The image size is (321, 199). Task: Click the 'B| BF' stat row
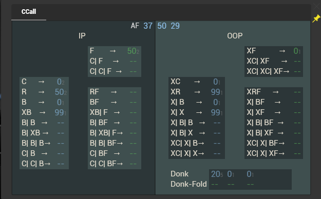(115, 123)
